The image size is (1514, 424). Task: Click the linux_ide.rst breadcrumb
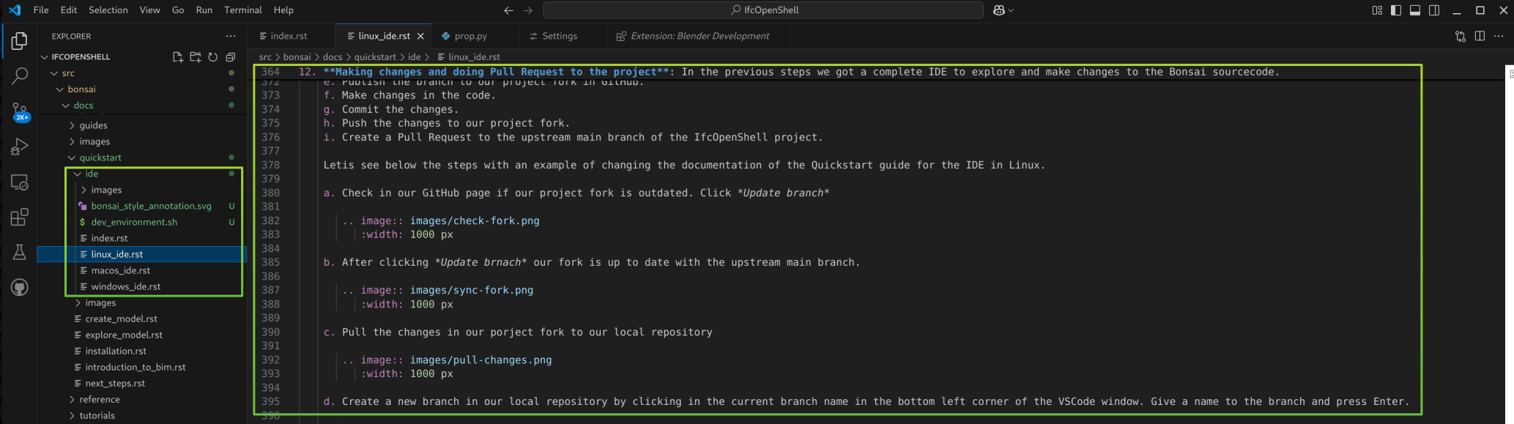pyautogui.click(x=474, y=57)
